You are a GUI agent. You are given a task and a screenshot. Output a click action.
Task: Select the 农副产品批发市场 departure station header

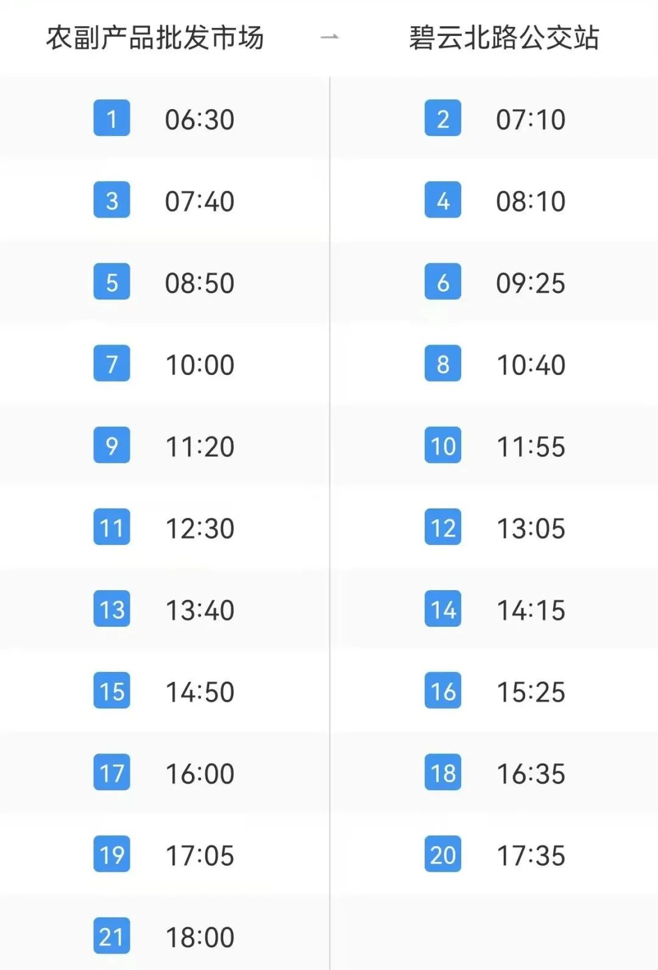pyautogui.click(x=155, y=37)
